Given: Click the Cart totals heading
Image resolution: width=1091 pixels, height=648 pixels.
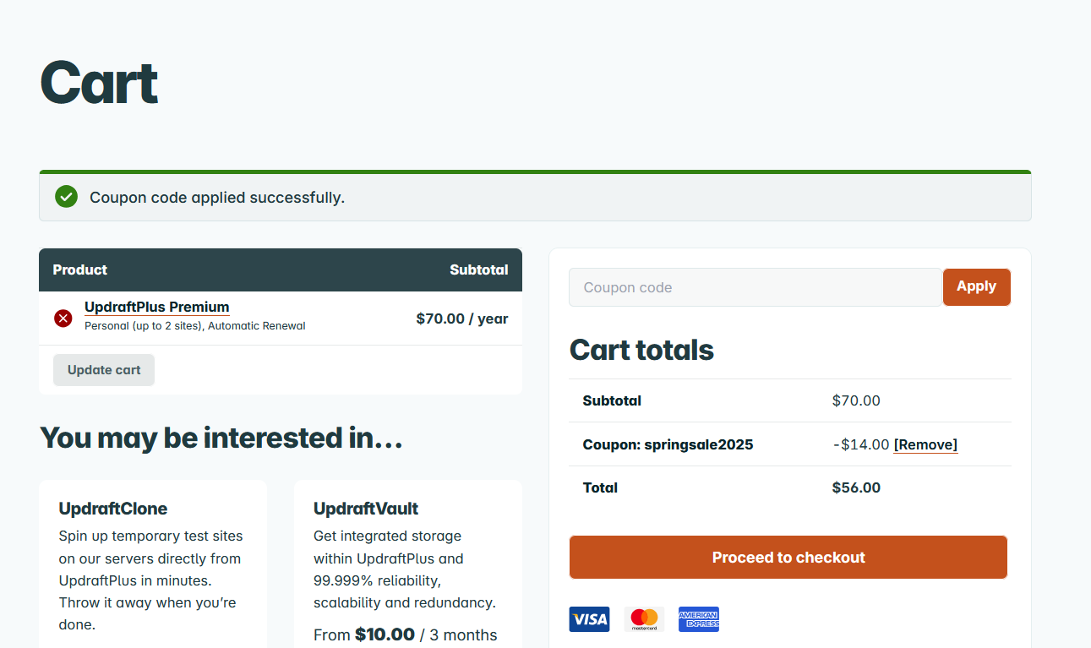Looking at the screenshot, I should click(641, 350).
